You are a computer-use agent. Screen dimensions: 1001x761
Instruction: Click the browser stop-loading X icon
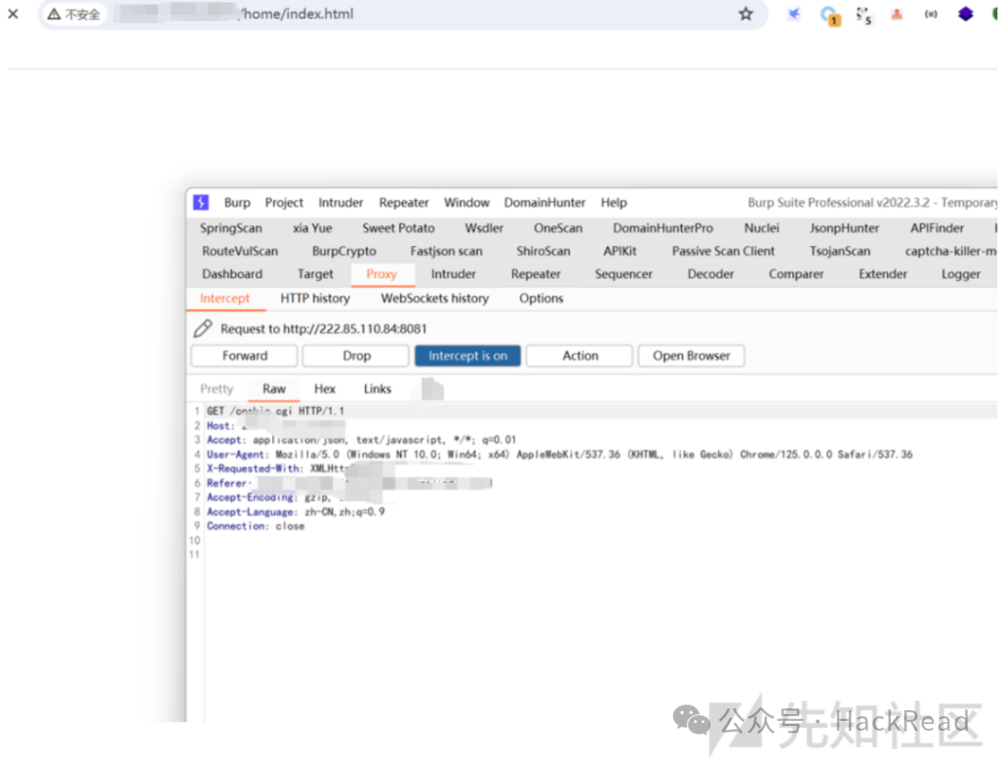13,14
